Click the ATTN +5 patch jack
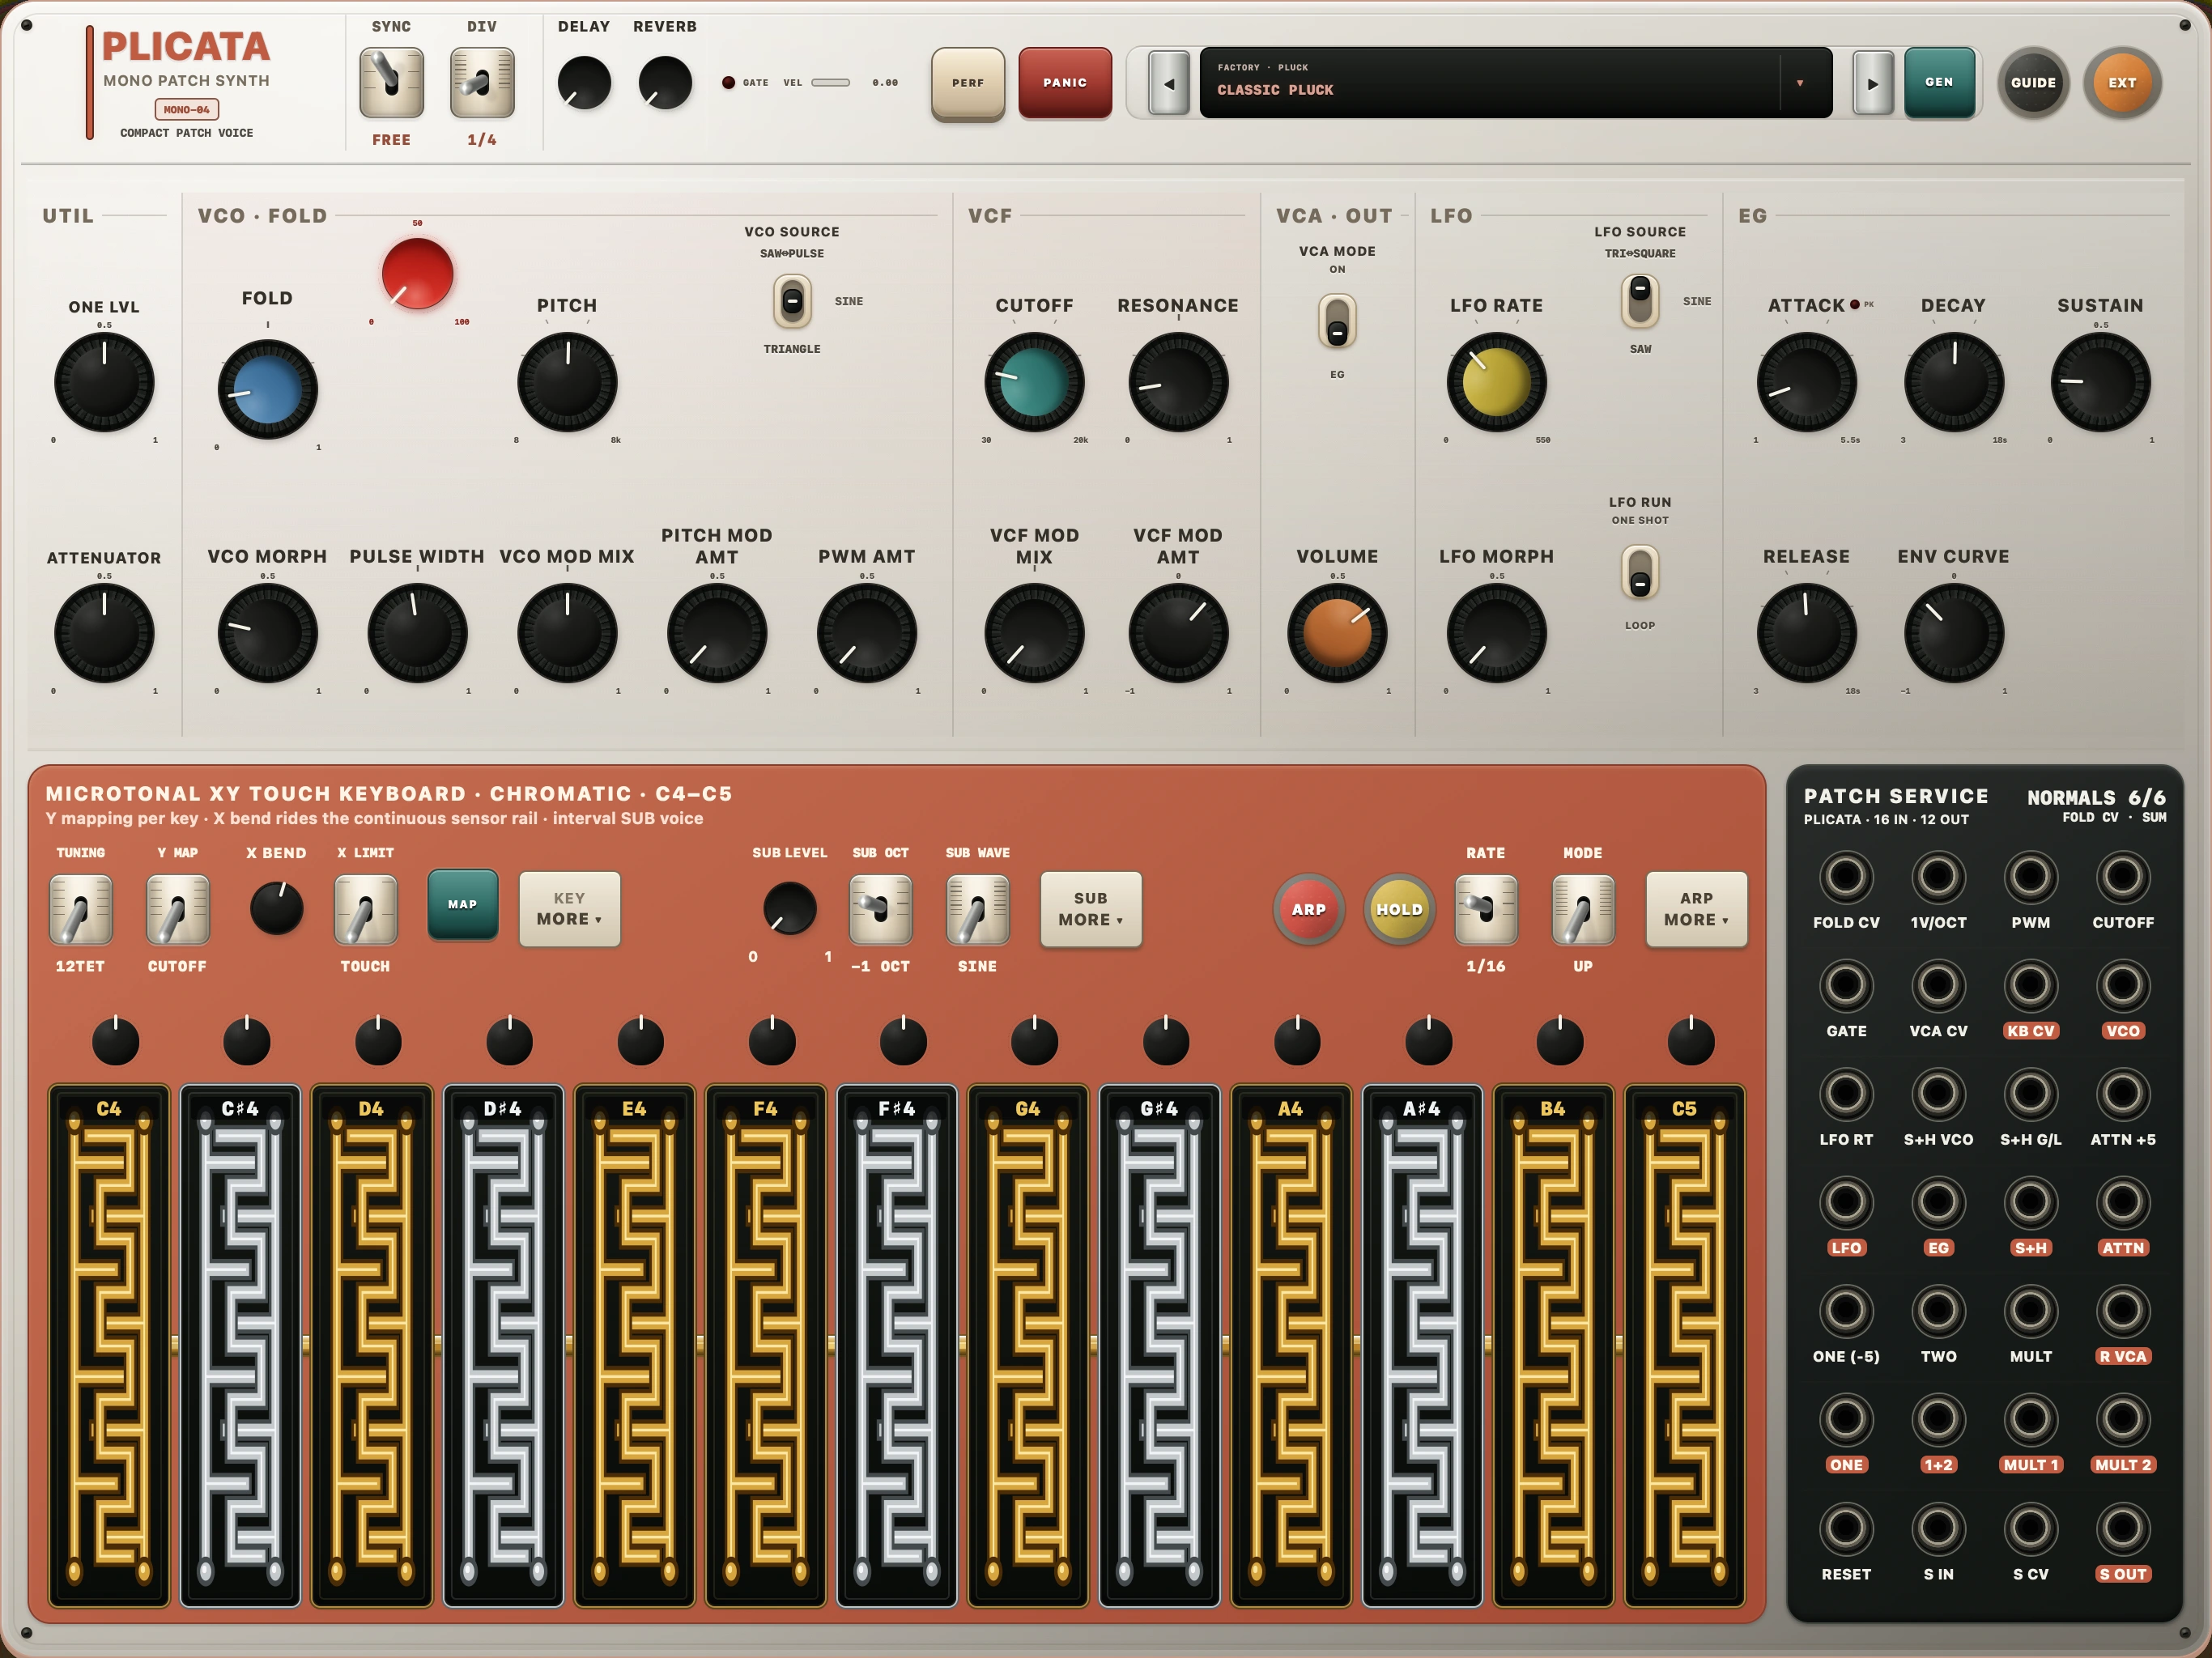 pos(2122,1094)
